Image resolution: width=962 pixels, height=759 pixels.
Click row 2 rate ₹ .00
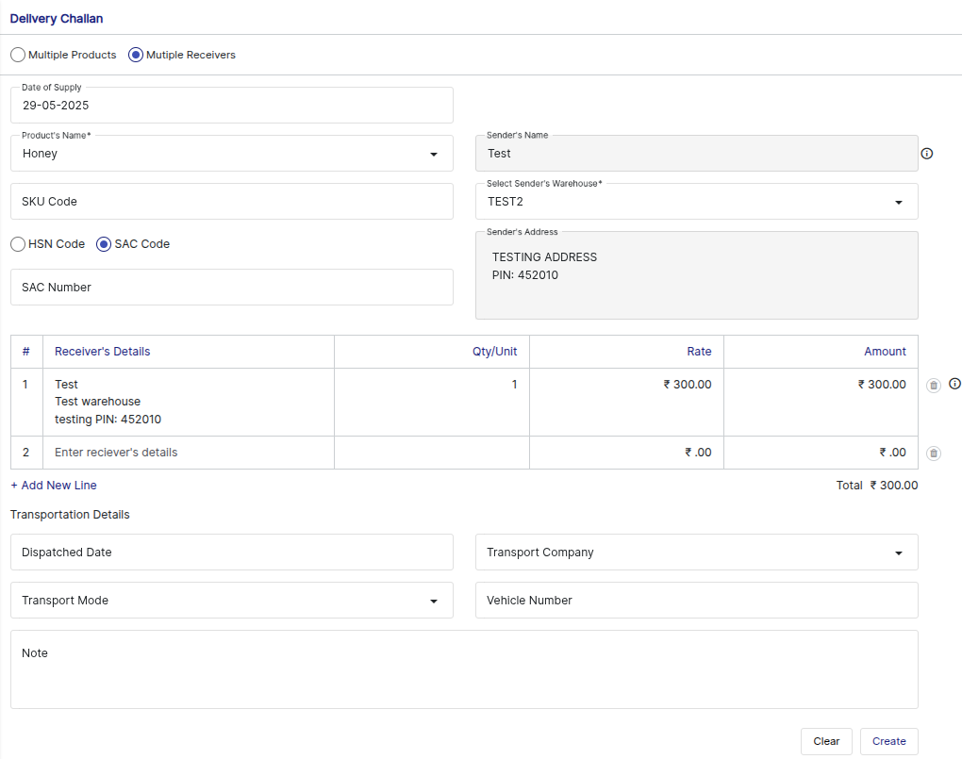tap(698, 453)
